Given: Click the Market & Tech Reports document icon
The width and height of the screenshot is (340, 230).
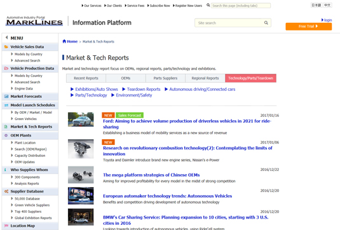Looking at the screenshot, I should coord(6,126).
